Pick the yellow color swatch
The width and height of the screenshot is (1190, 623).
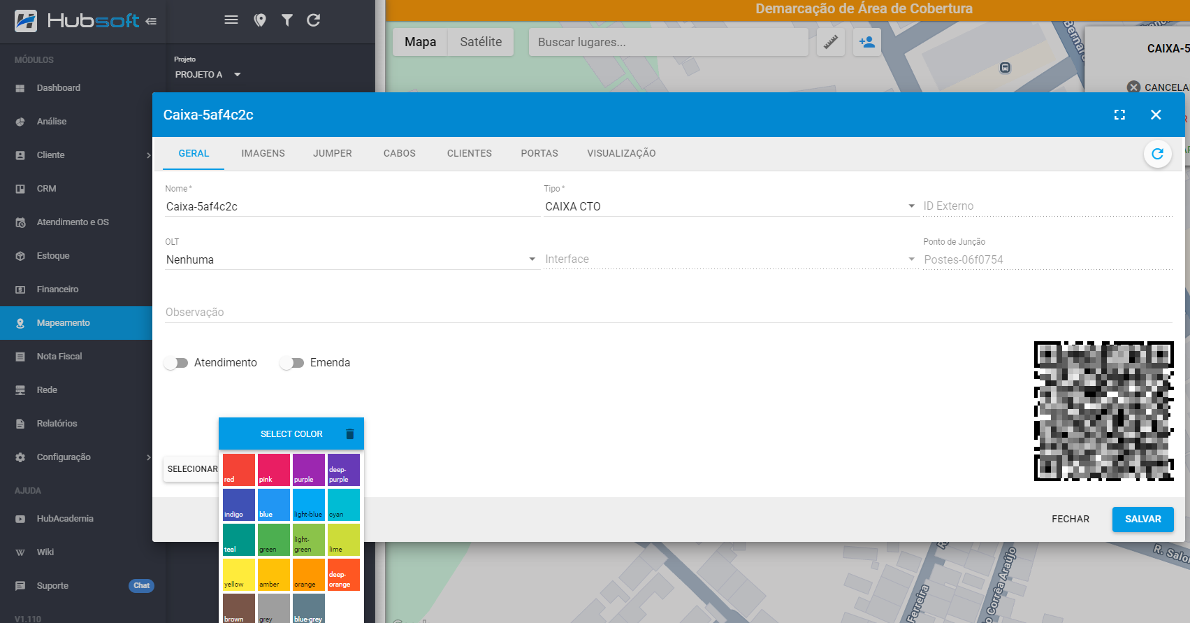coord(239,575)
